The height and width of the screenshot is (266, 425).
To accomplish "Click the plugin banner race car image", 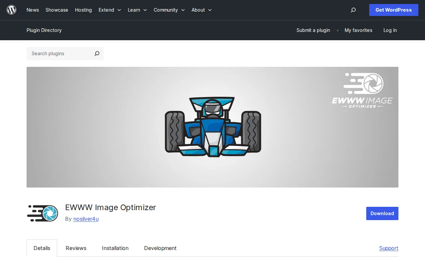I will click(212, 127).
